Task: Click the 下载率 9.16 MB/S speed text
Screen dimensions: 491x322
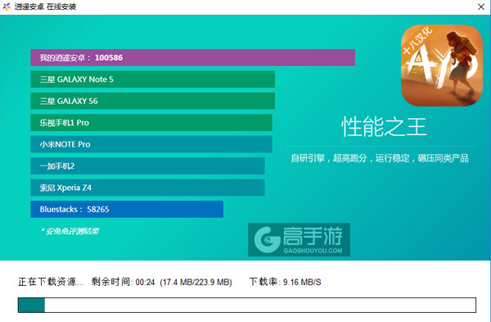Action: pyautogui.click(x=286, y=282)
